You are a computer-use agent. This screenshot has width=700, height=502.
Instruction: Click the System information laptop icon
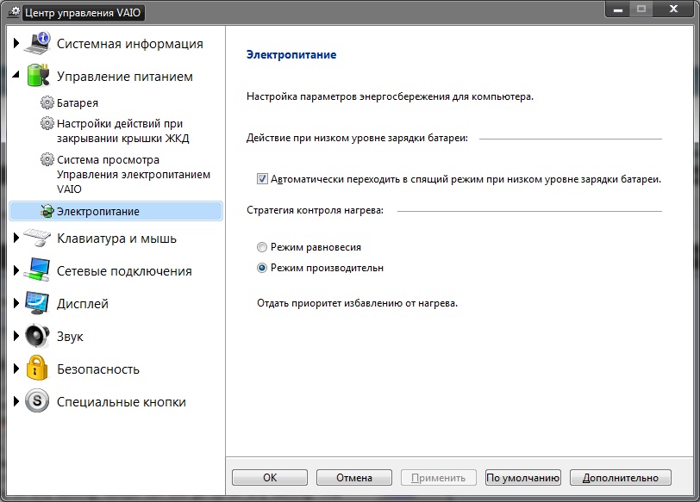[38, 43]
